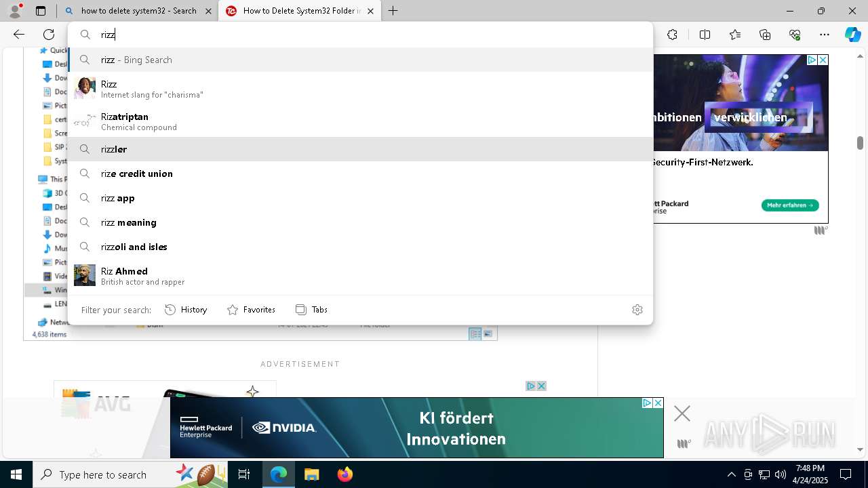Click the page scrollbar down arrow
This screenshot has width=868, height=488.
860,449
